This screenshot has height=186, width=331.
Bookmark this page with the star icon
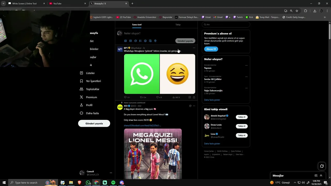coord(297,11)
